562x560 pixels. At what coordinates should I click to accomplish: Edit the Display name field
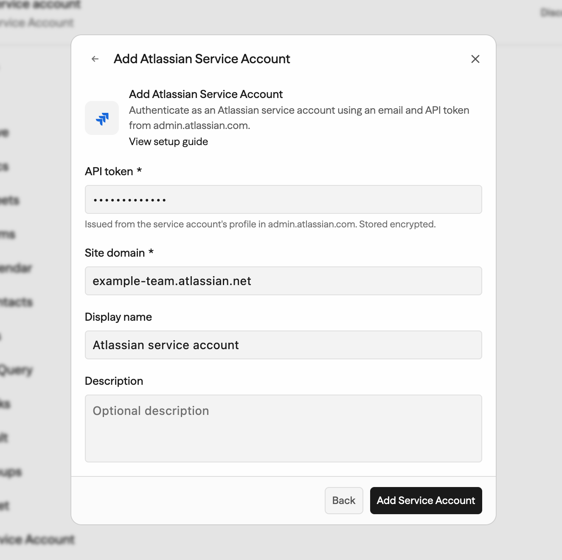tap(284, 345)
